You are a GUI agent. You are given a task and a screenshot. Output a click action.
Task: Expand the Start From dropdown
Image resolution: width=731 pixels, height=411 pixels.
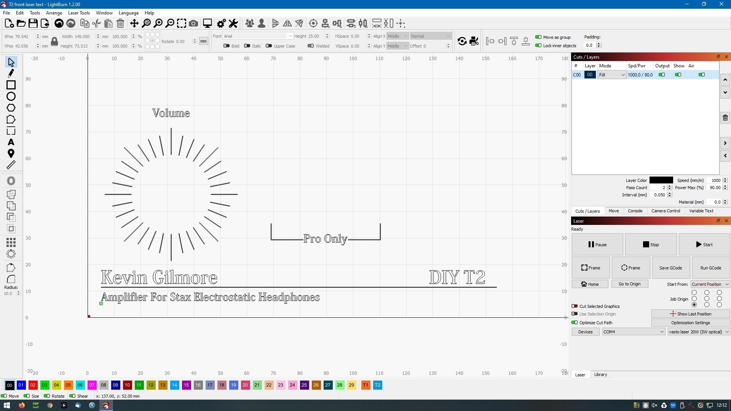tap(710, 284)
